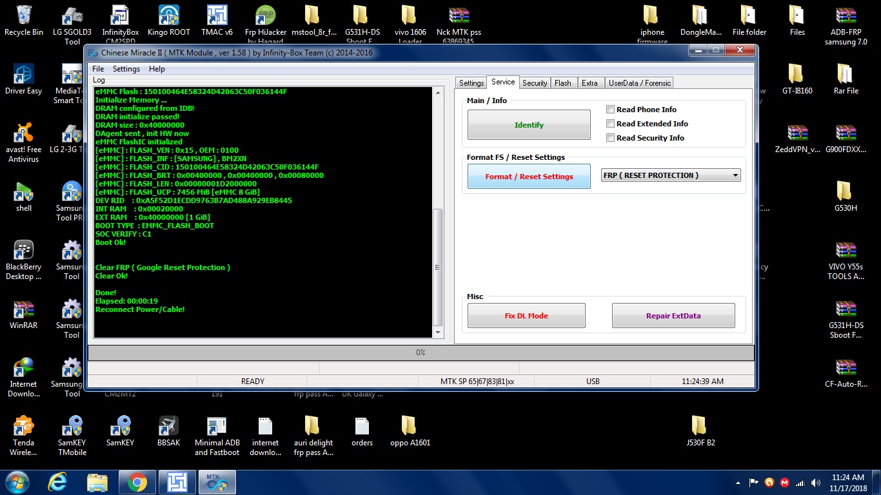Image resolution: width=881 pixels, height=495 pixels.
Task: Open the Internet Download Manager desktop icon
Action: tap(24, 377)
